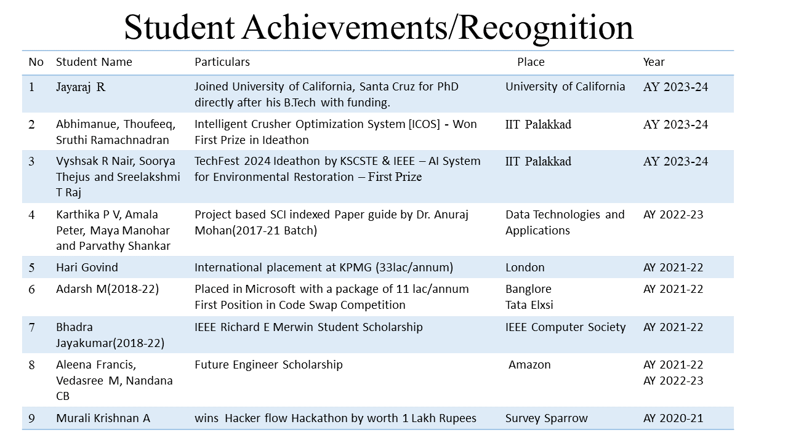Screen dimensions: 788x443
Task: Select the Jayaraj R name cell
Action: [x=81, y=87]
